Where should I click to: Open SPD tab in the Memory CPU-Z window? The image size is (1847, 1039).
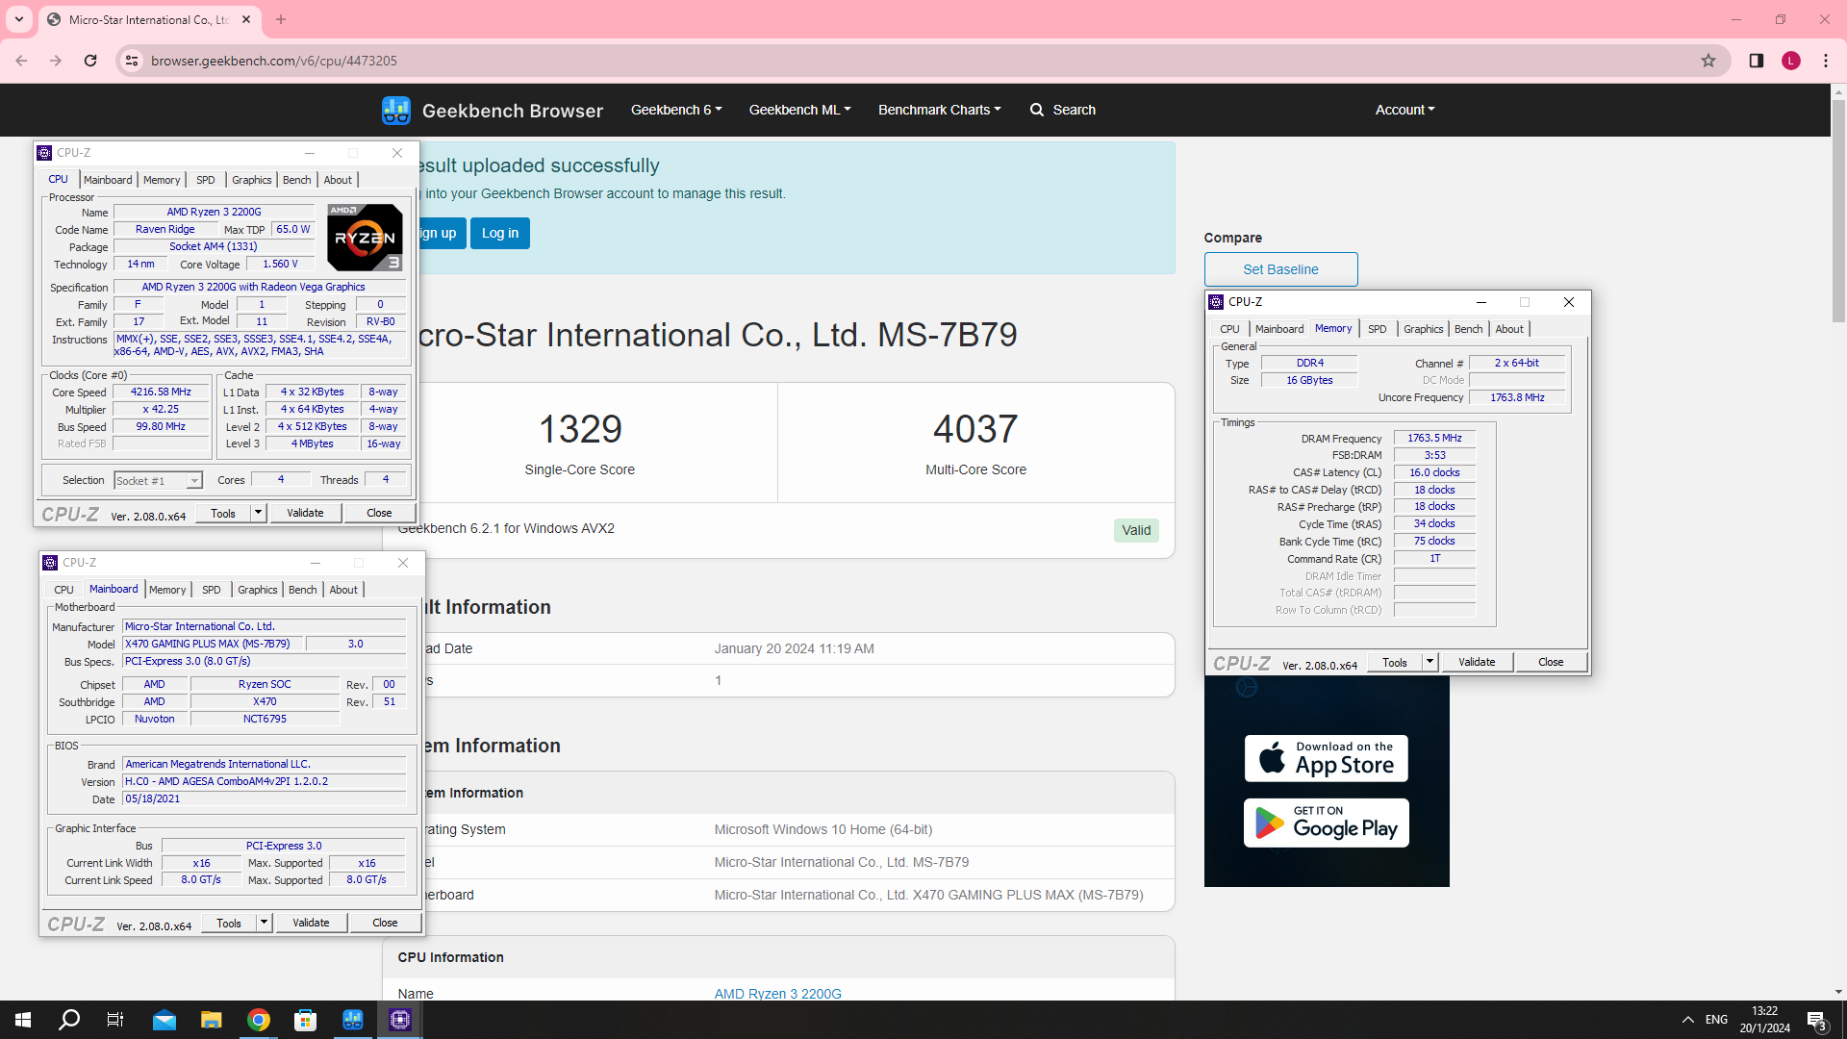click(x=1378, y=329)
